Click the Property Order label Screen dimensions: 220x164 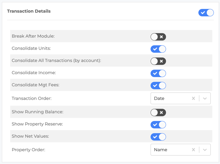tap(28, 150)
